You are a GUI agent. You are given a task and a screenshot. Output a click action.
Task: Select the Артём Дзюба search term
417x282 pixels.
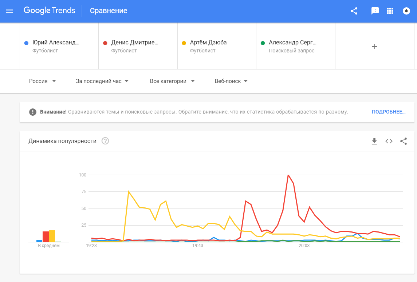point(208,43)
